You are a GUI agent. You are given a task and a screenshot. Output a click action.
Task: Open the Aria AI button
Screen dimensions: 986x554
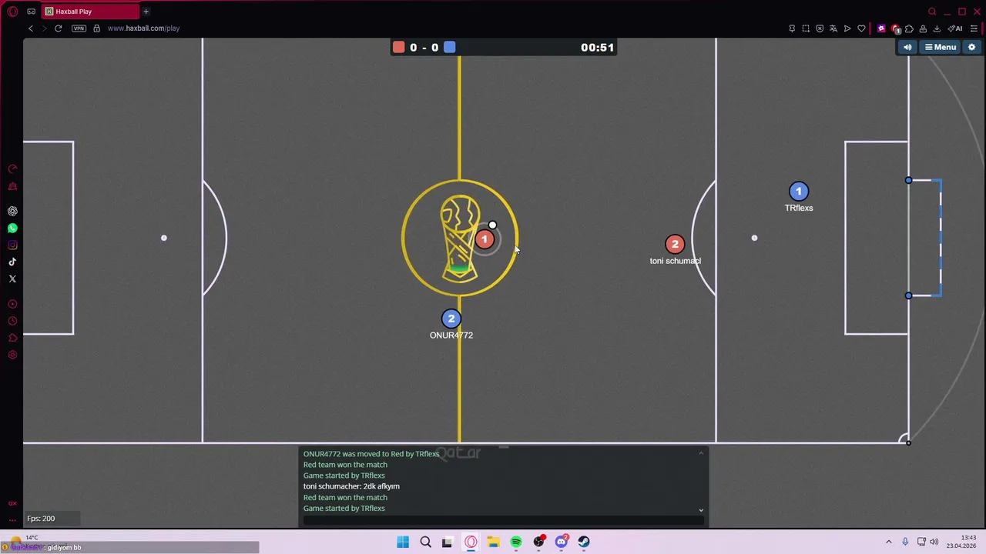956,28
